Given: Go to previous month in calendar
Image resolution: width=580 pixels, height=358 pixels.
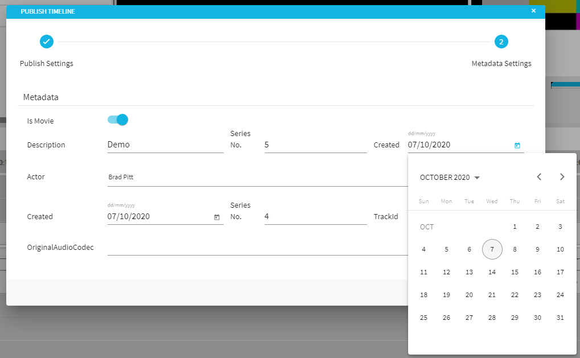Looking at the screenshot, I should pos(539,177).
